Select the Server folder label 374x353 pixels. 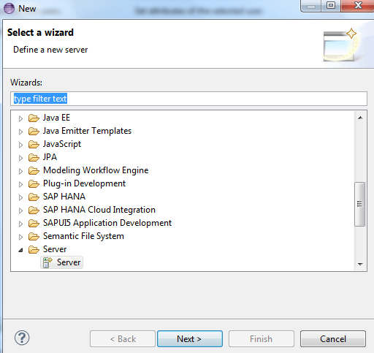[55, 249]
